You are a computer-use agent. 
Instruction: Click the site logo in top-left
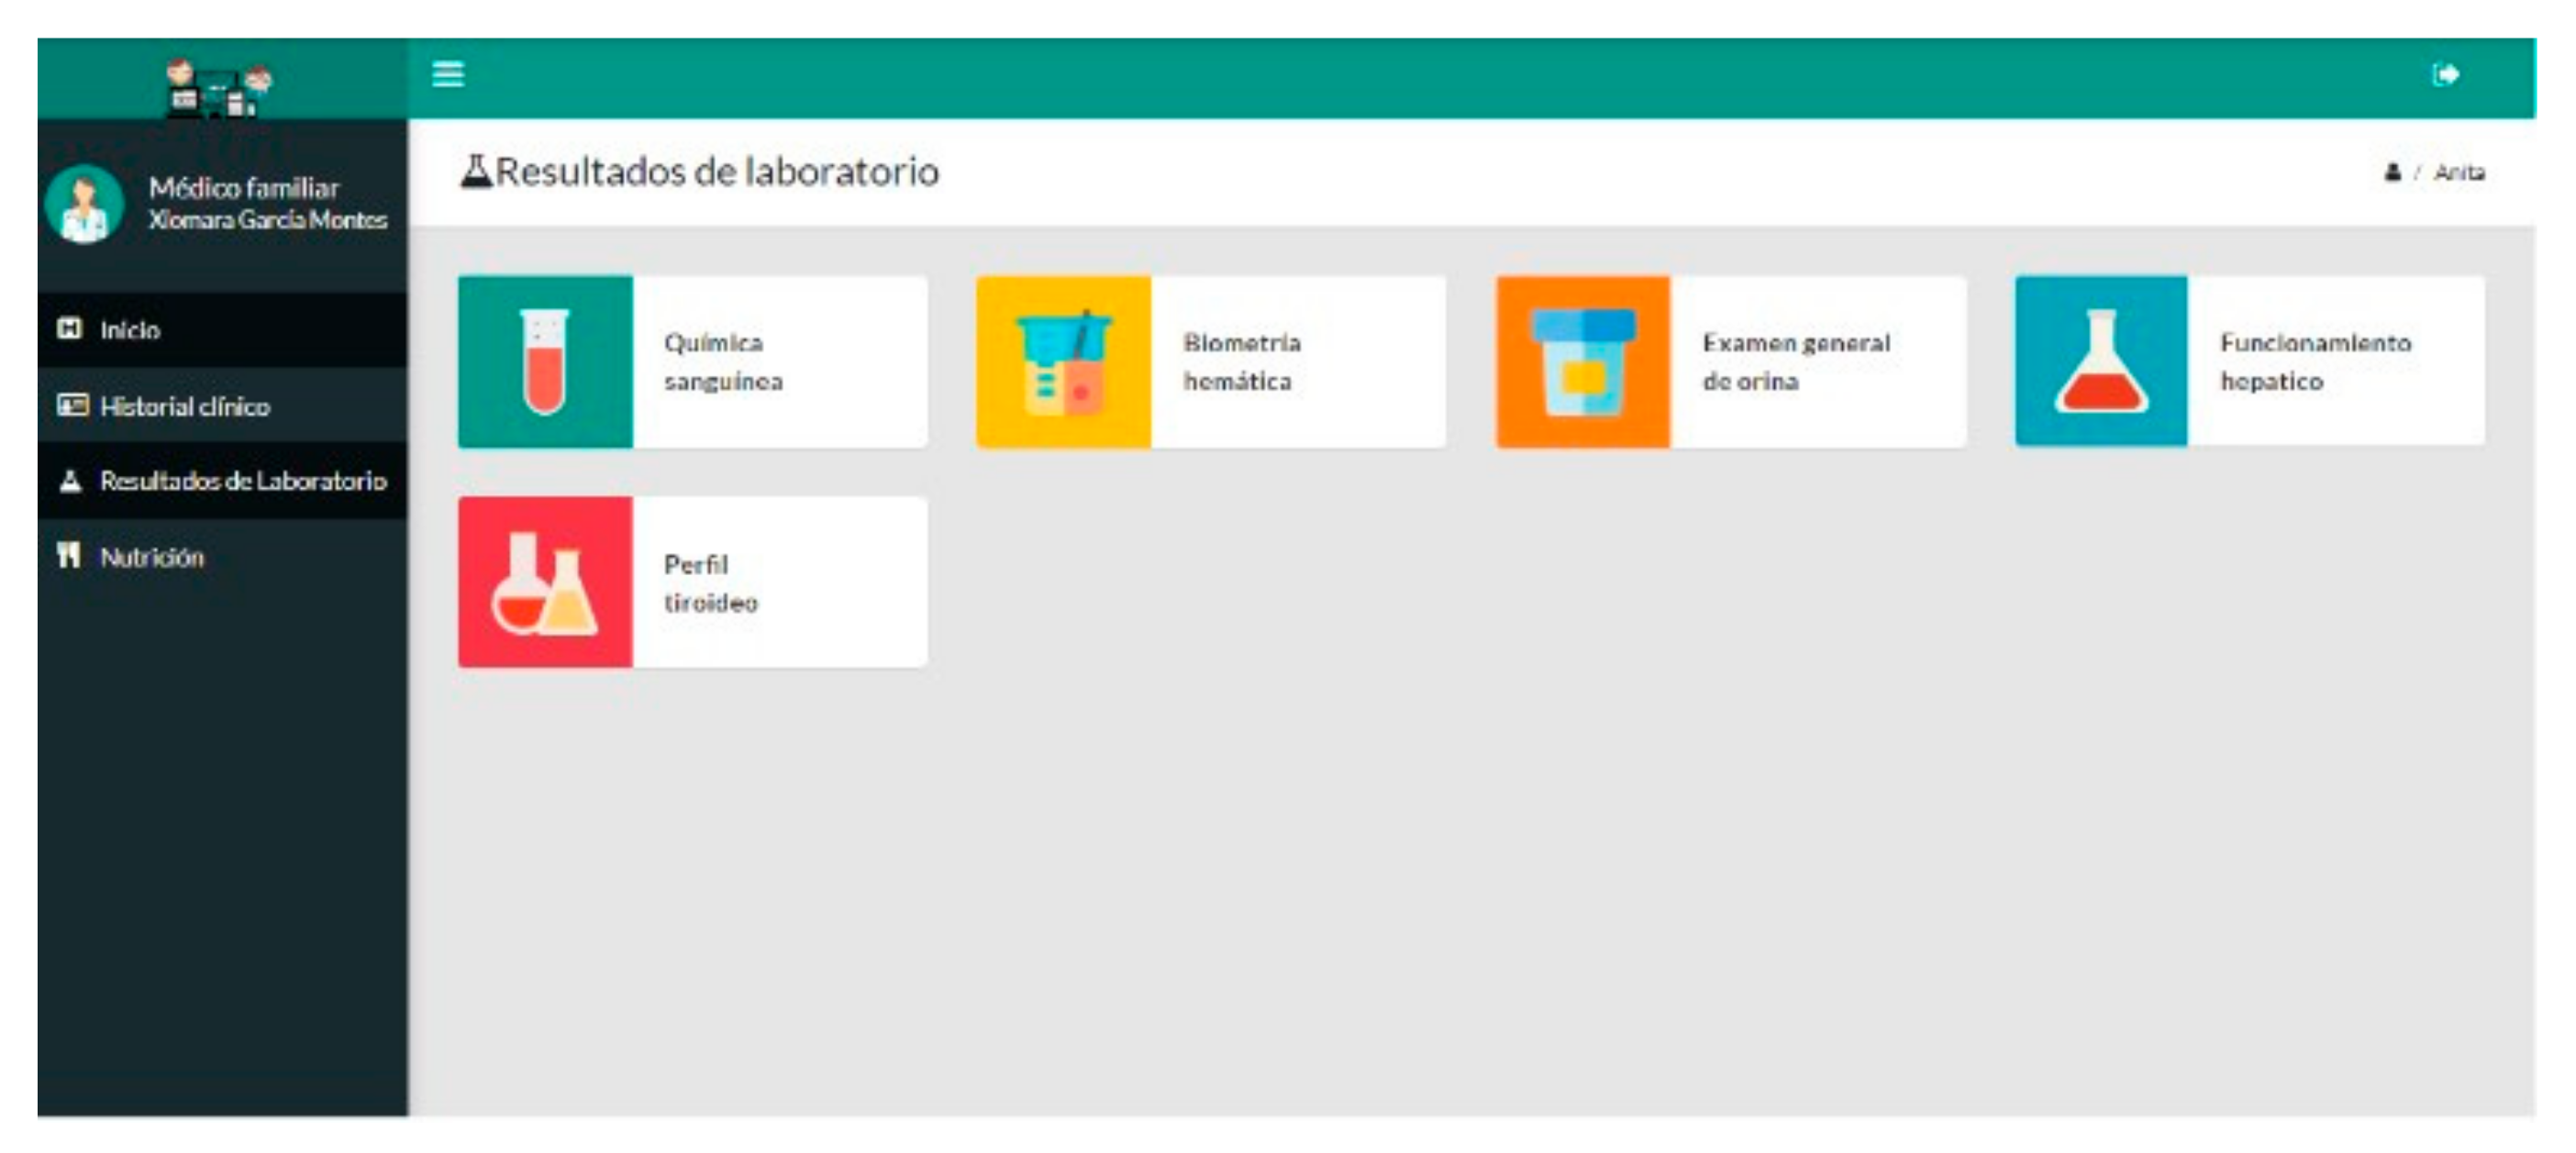(219, 86)
